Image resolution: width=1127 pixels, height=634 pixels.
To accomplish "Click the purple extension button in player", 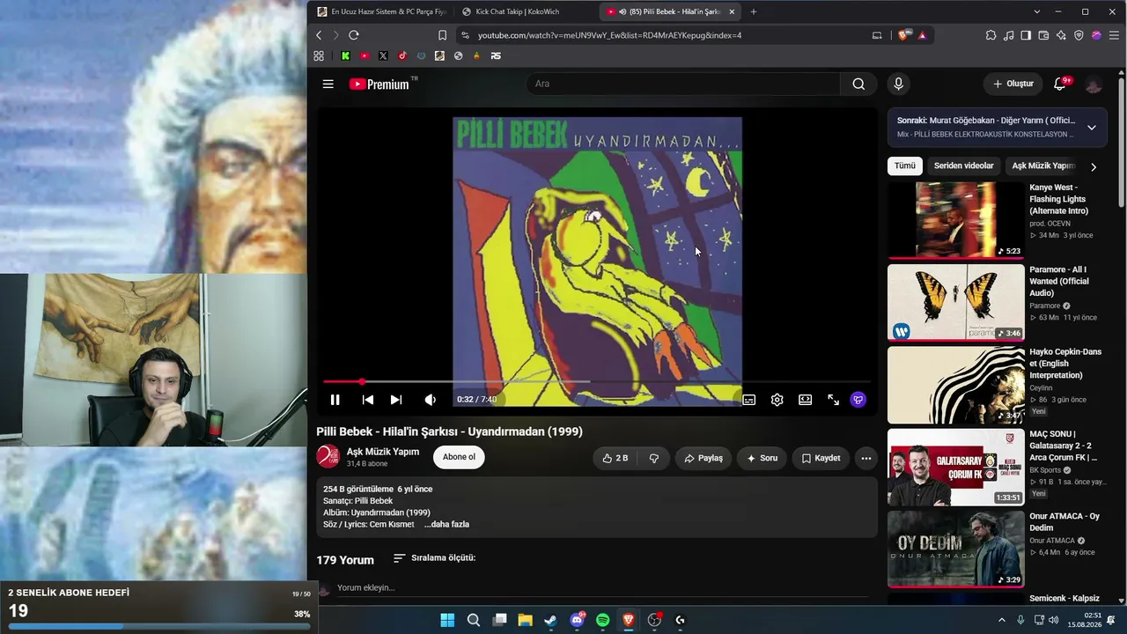I will (x=858, y=400).
